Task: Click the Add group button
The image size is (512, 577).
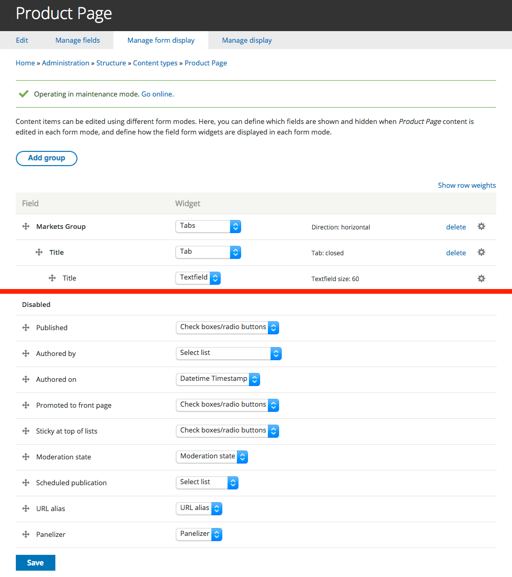Action: tap(46, 158)
